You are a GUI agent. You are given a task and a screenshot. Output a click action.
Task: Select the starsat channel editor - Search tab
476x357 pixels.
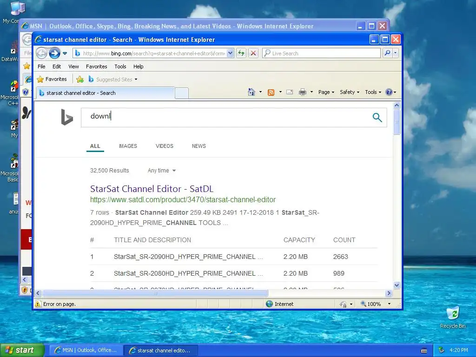point(106,93)
